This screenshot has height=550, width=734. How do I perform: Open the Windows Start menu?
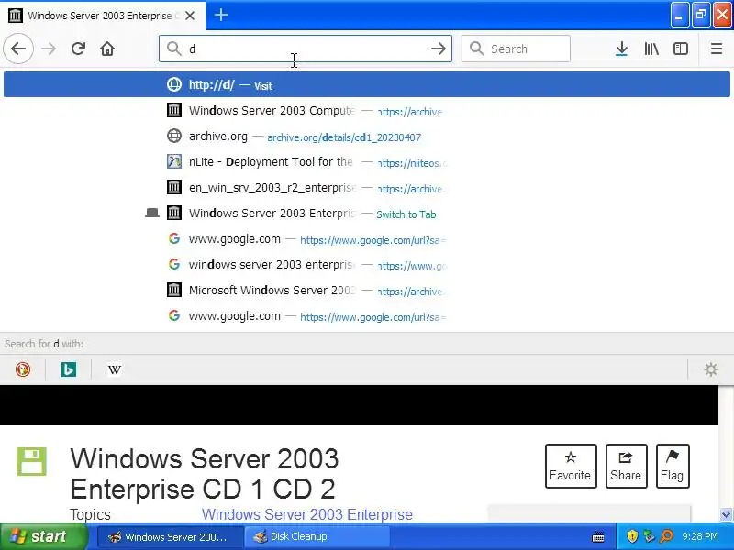(x=43, y=536)
